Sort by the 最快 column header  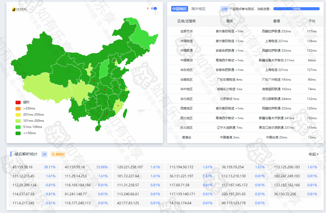click(229, 21)
